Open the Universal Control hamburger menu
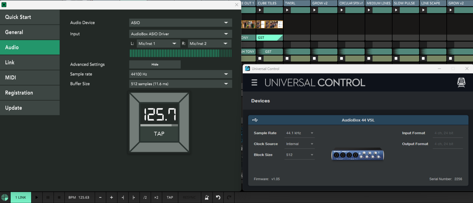 coord(254,83)
